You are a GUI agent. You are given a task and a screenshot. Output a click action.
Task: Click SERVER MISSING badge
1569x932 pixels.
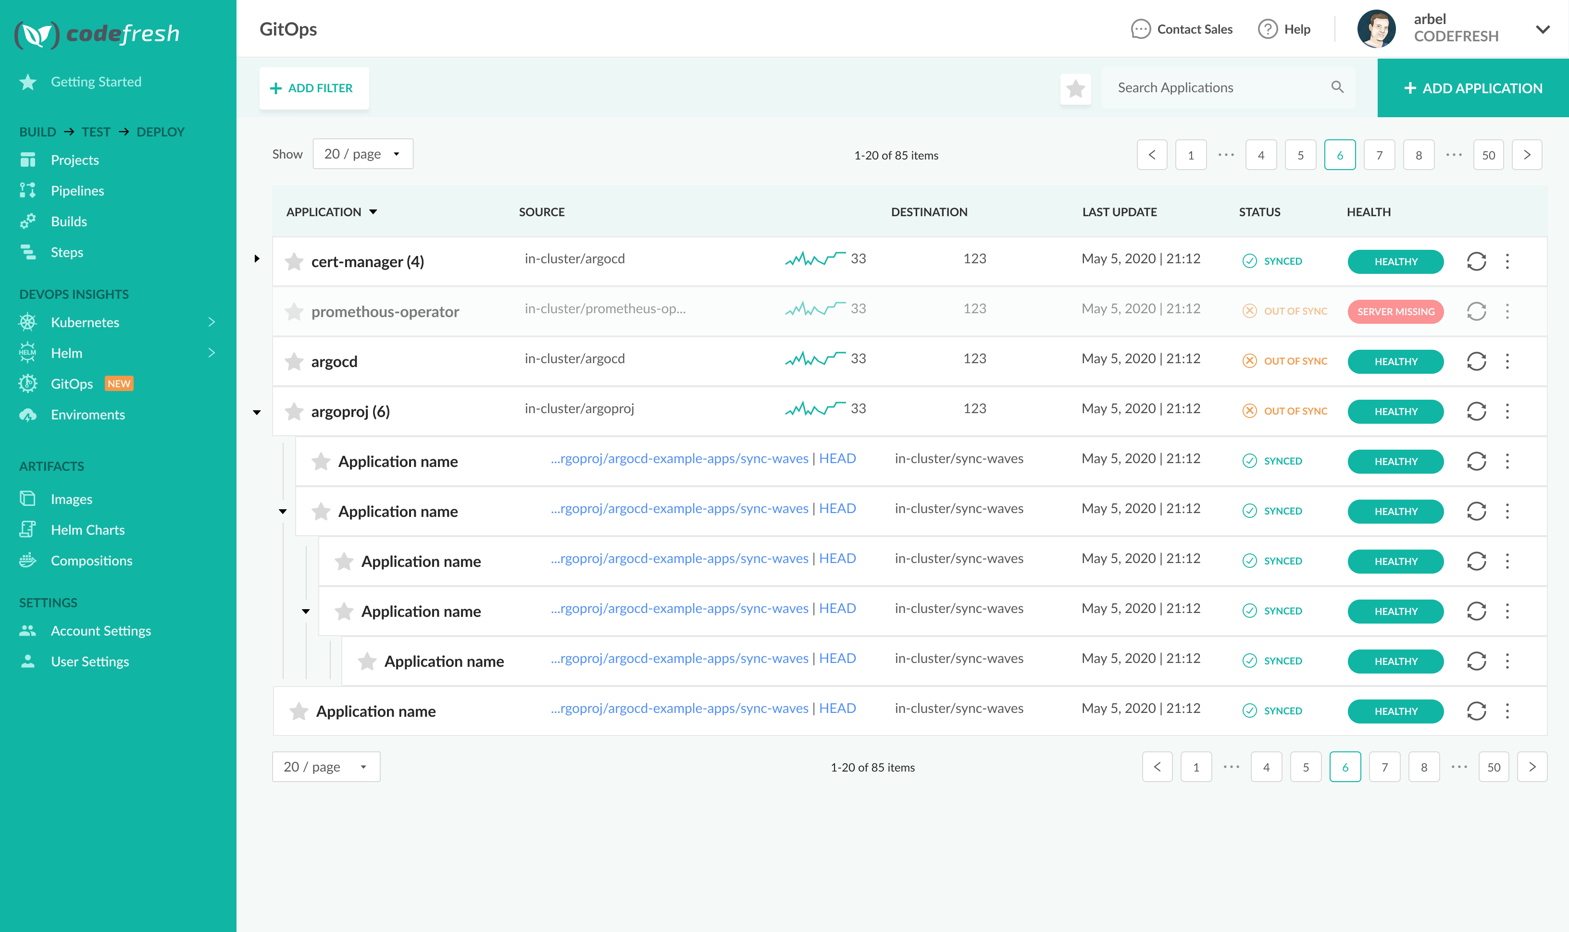[1395, 311]
